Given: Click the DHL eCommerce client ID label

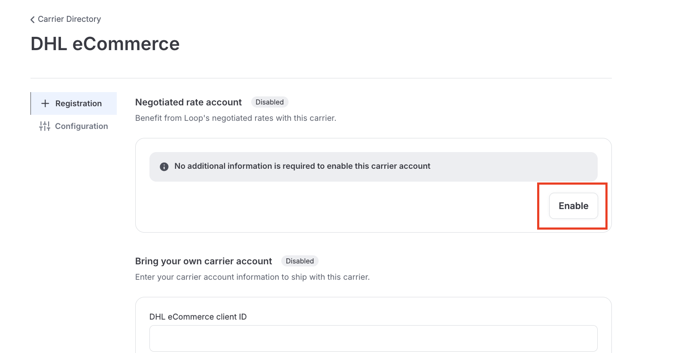Looking at the screenshot, I should 198,317.
